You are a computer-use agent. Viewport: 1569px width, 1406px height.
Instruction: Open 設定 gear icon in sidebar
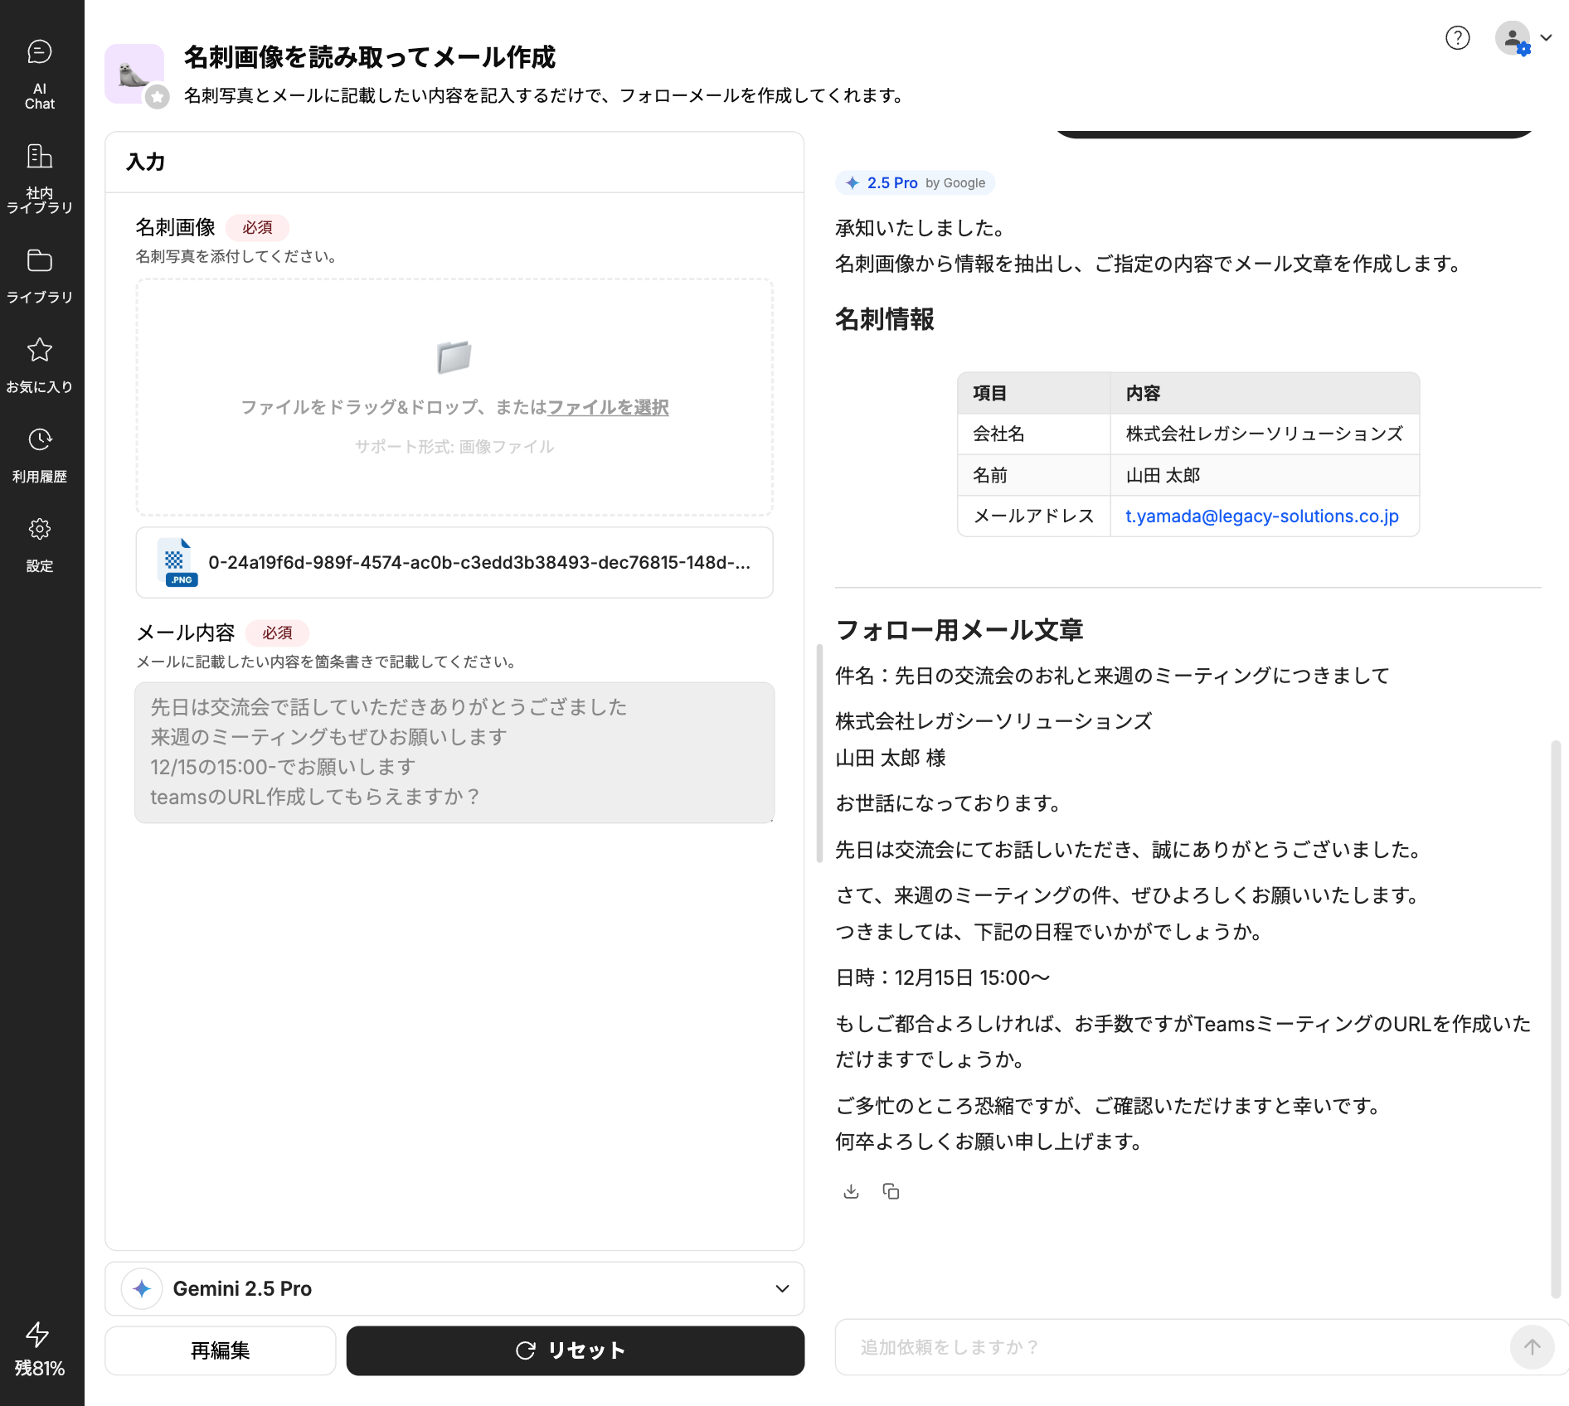click(40, 544)
